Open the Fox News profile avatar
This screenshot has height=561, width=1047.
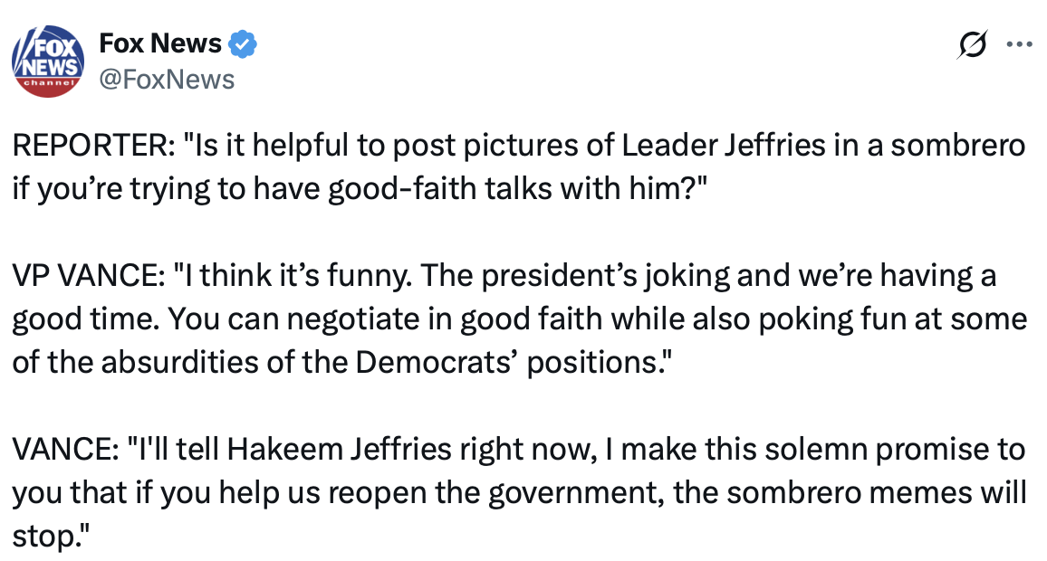(47, 61)
